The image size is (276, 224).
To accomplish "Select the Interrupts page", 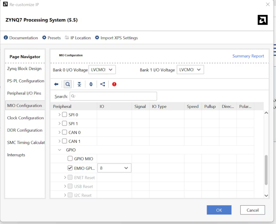I will [x=16, y=155].
